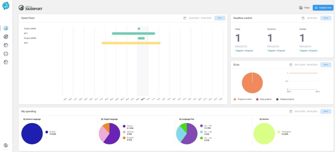The height and width of the screenshot is (152, 335).
Task: Click the SLAs panel calendar icon
Action: tap(291, 65)
